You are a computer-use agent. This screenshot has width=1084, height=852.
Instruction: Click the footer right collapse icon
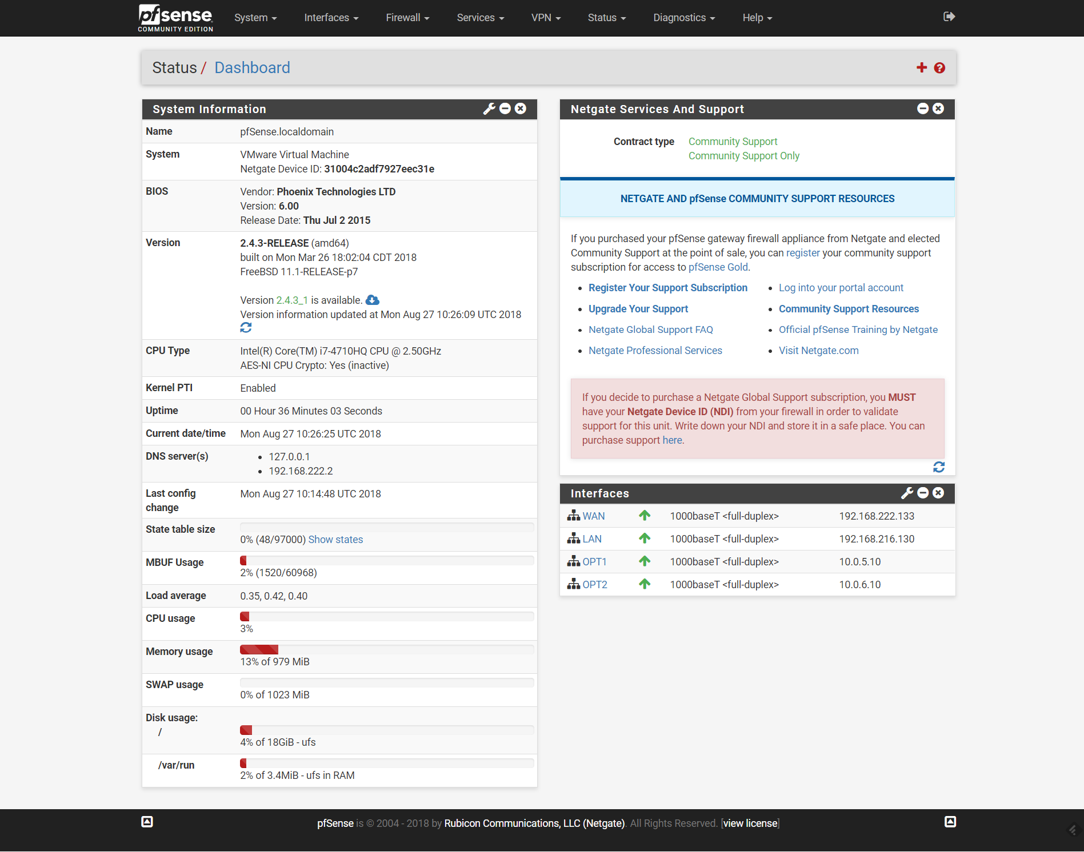pyautogui.click(x=950, y=822)
